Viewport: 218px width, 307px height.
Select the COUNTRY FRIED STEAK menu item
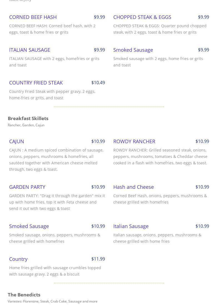(x=36, y=83)
